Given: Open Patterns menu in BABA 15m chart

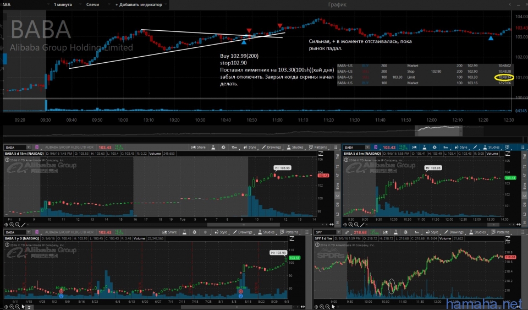Looking at the screenshot, I should (318, 147).
